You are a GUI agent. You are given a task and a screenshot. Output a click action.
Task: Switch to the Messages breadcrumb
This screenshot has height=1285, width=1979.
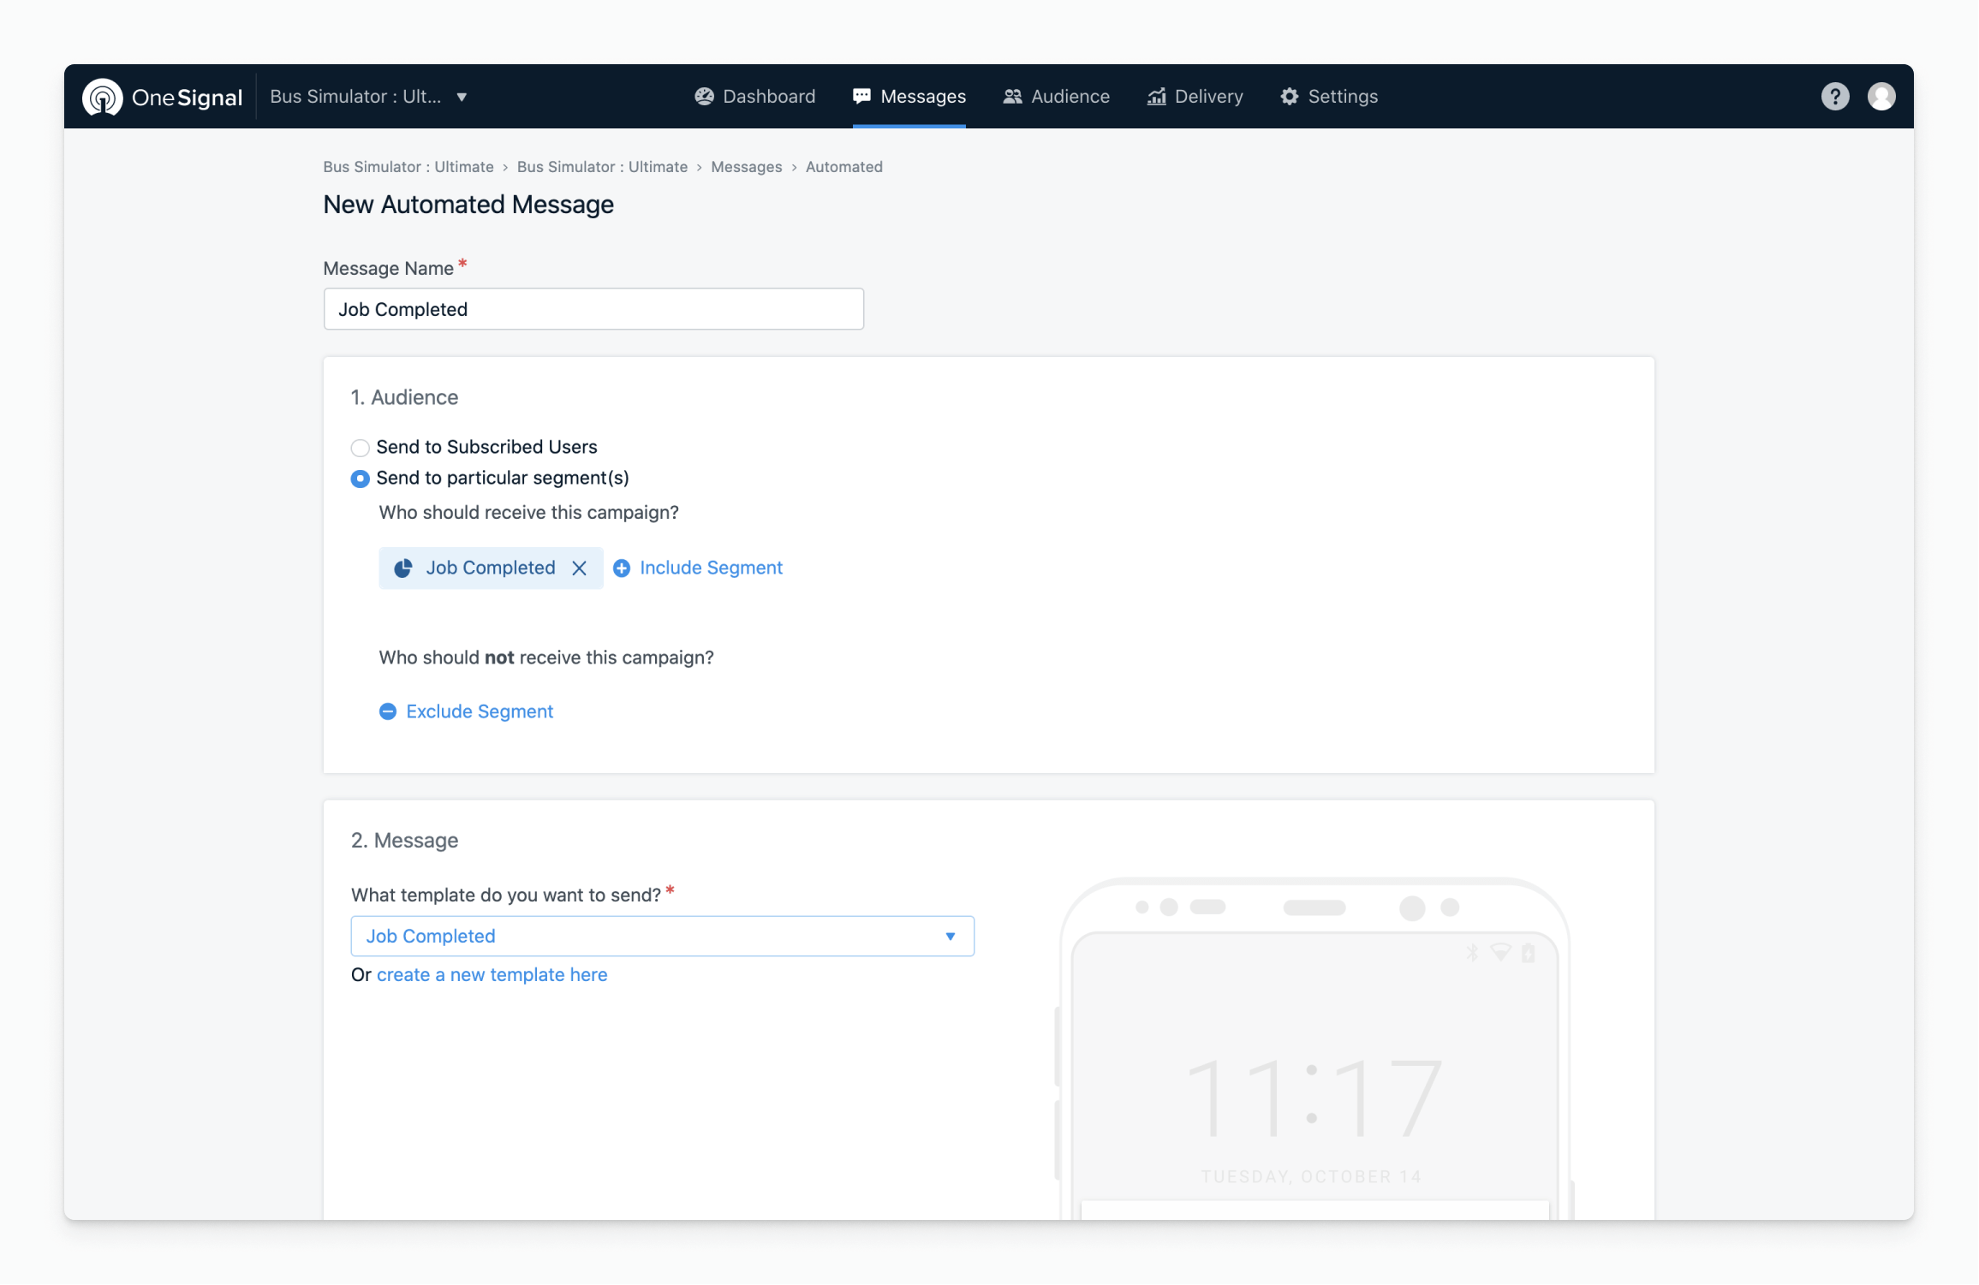[746, 166]
